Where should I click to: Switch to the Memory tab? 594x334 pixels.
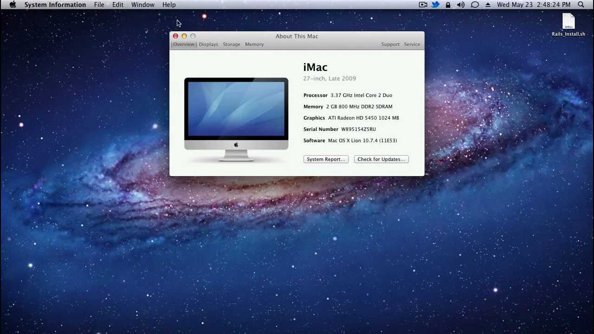click(254, 45)
